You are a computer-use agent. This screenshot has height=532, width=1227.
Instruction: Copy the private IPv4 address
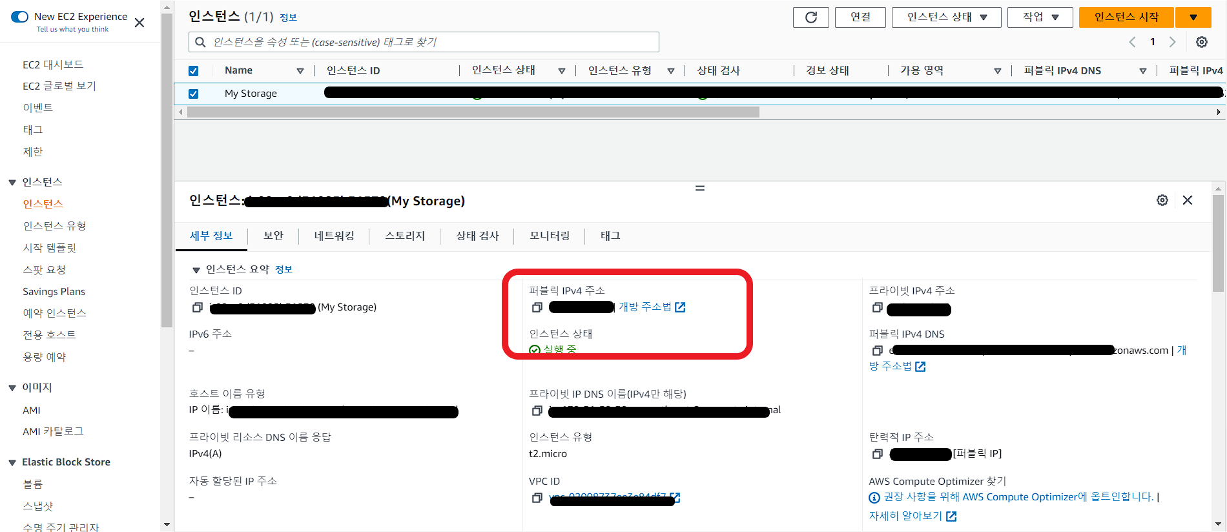(x=877, y=307)
